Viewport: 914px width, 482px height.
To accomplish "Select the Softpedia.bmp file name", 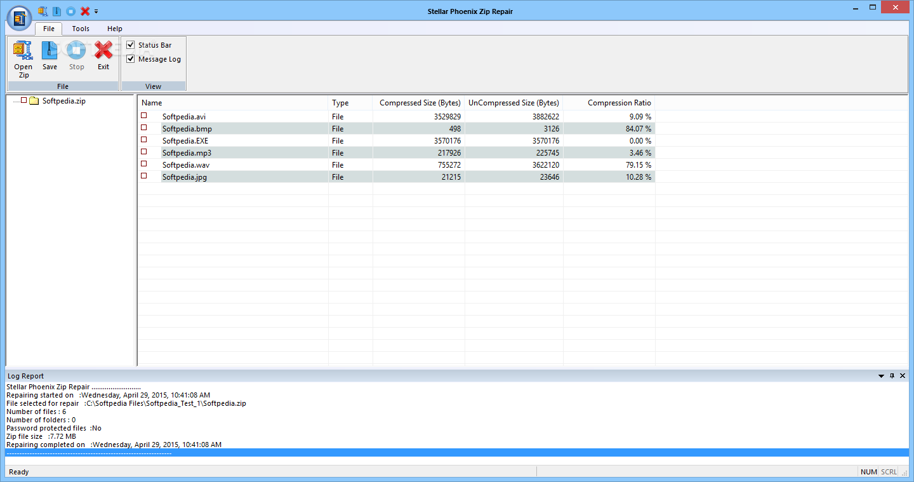I will [x=187, y=129].
